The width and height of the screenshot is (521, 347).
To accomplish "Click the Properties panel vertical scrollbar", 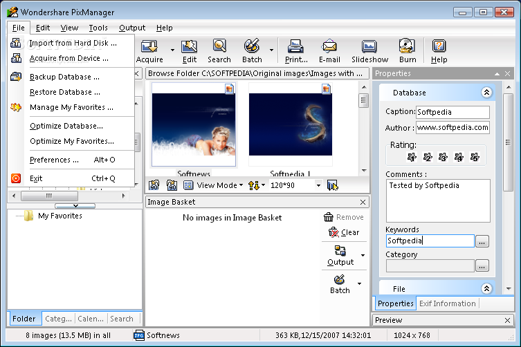I will click(509, 142).
